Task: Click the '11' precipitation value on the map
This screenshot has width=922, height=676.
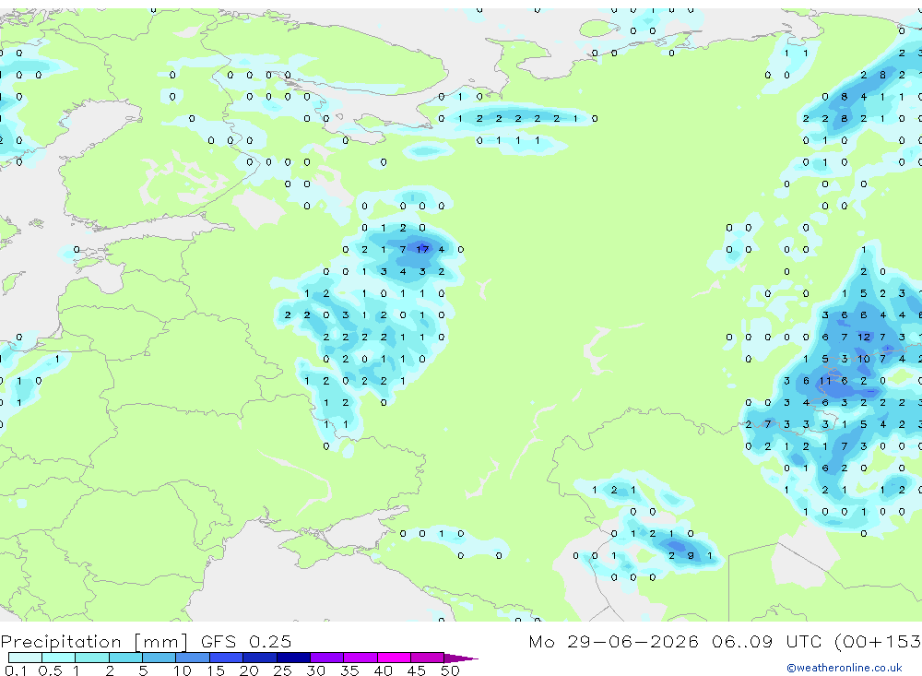Action: 825,381
